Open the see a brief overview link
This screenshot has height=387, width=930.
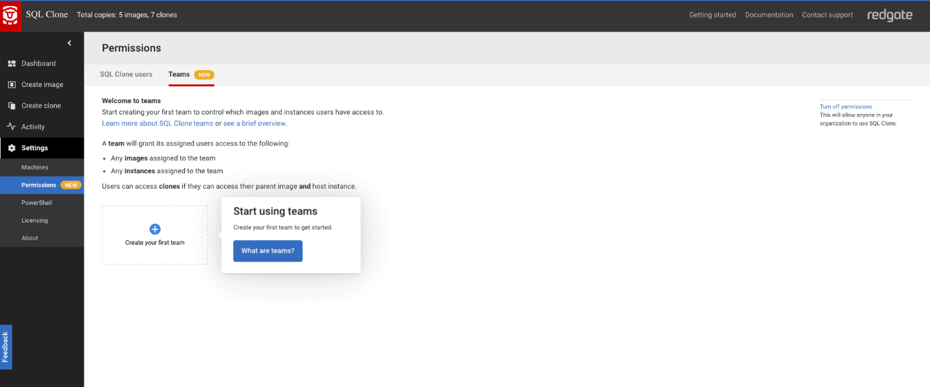click(255, 123)
